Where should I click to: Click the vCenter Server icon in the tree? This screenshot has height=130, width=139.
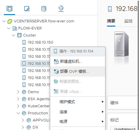[10, 21]
